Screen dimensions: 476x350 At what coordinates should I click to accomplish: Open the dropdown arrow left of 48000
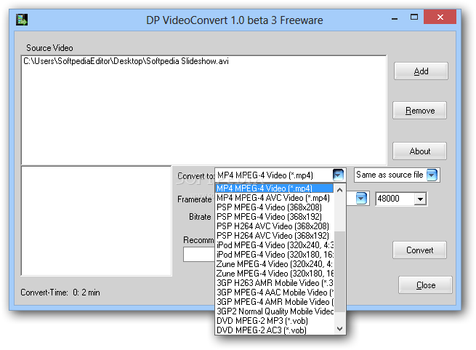[x=361, y=199]
